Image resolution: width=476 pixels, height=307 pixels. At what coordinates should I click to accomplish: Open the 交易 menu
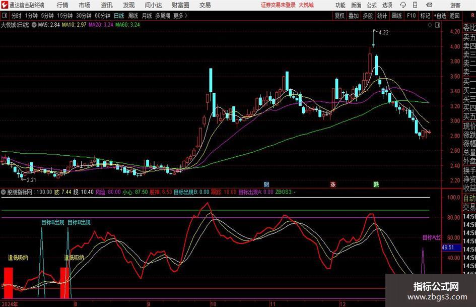coord(205,5)
